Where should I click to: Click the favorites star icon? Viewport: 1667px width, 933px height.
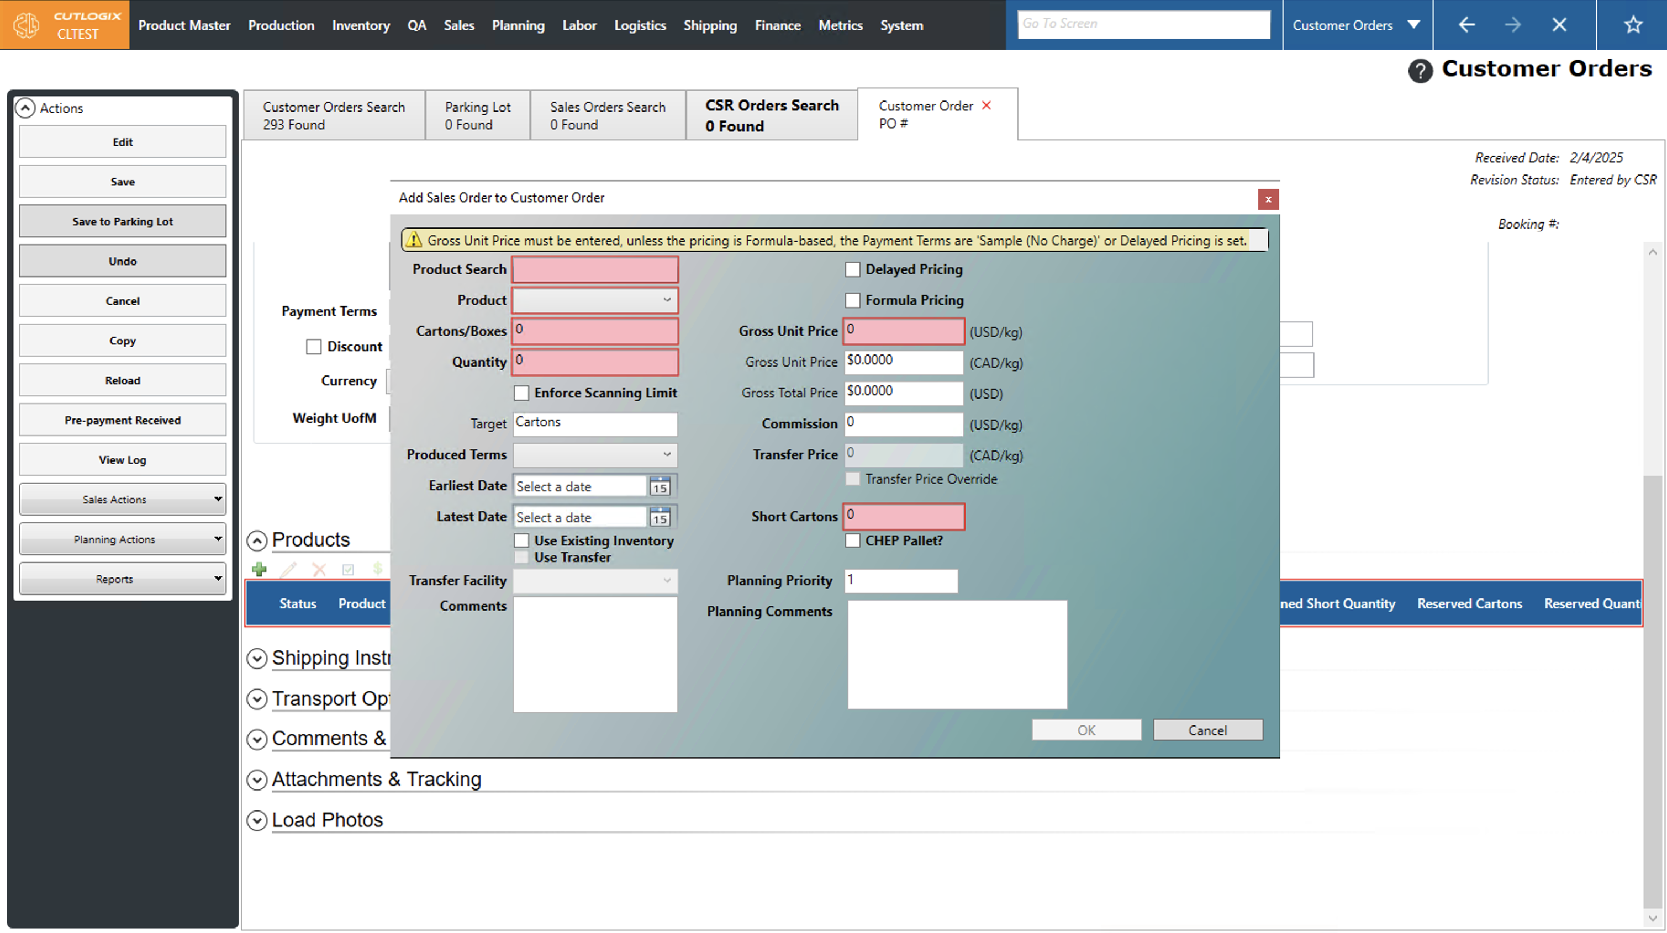(1633, 25)
